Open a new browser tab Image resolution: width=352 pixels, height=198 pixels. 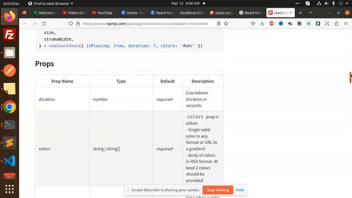pyautogui.click(x=300, y=13)
